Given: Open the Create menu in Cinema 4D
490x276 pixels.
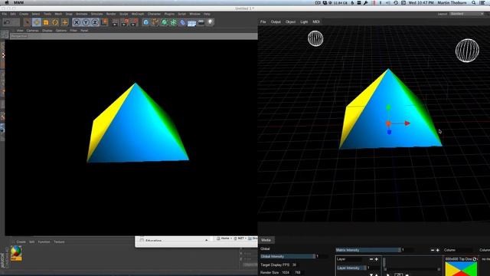Looking at the screenshot, I should point(24,14).
